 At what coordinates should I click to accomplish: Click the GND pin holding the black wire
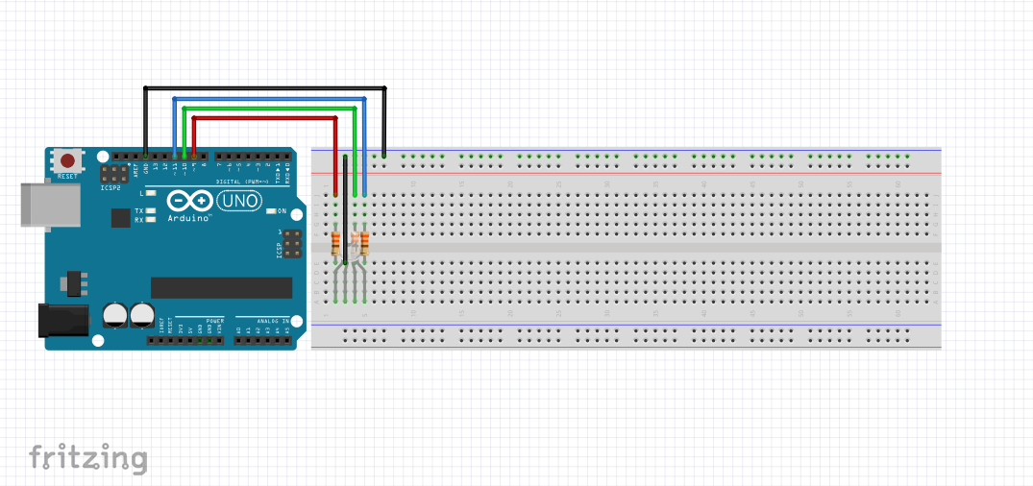coord(145,157)
